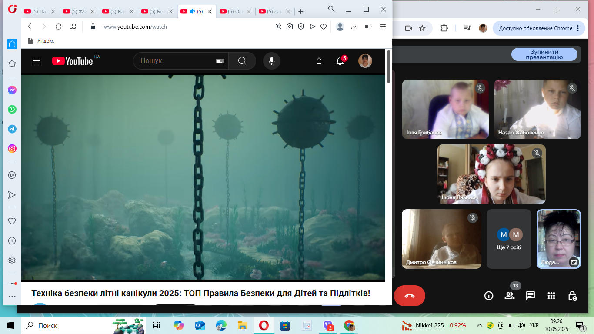Open the Opera main menu logo
The width and height of the screenshot is (594, 334).
[x=12, y=10]
